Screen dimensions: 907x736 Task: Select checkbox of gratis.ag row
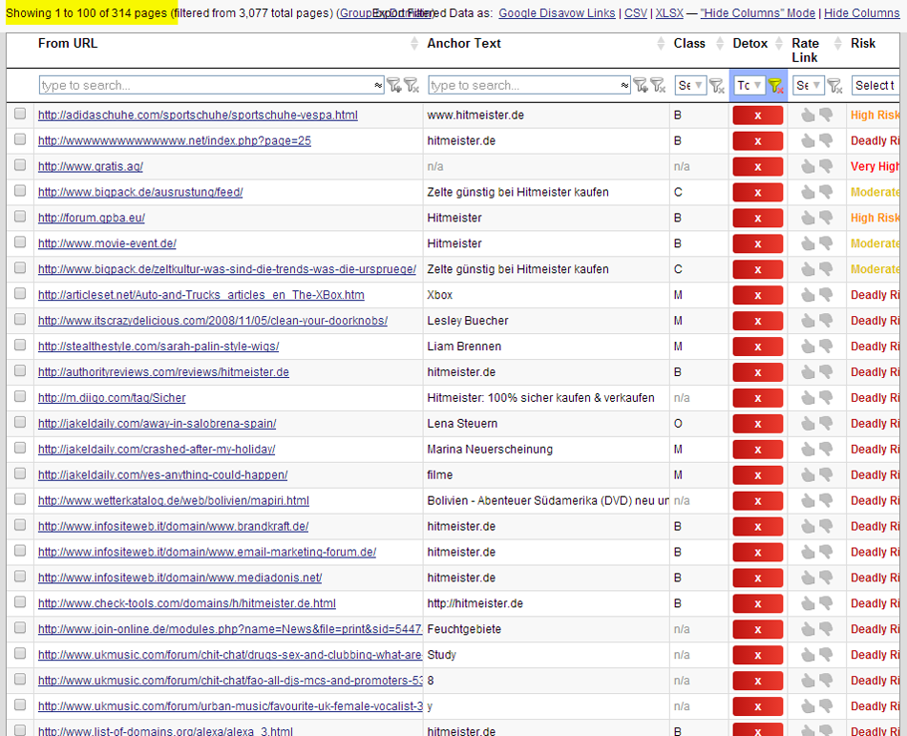(x=20, y=165)
